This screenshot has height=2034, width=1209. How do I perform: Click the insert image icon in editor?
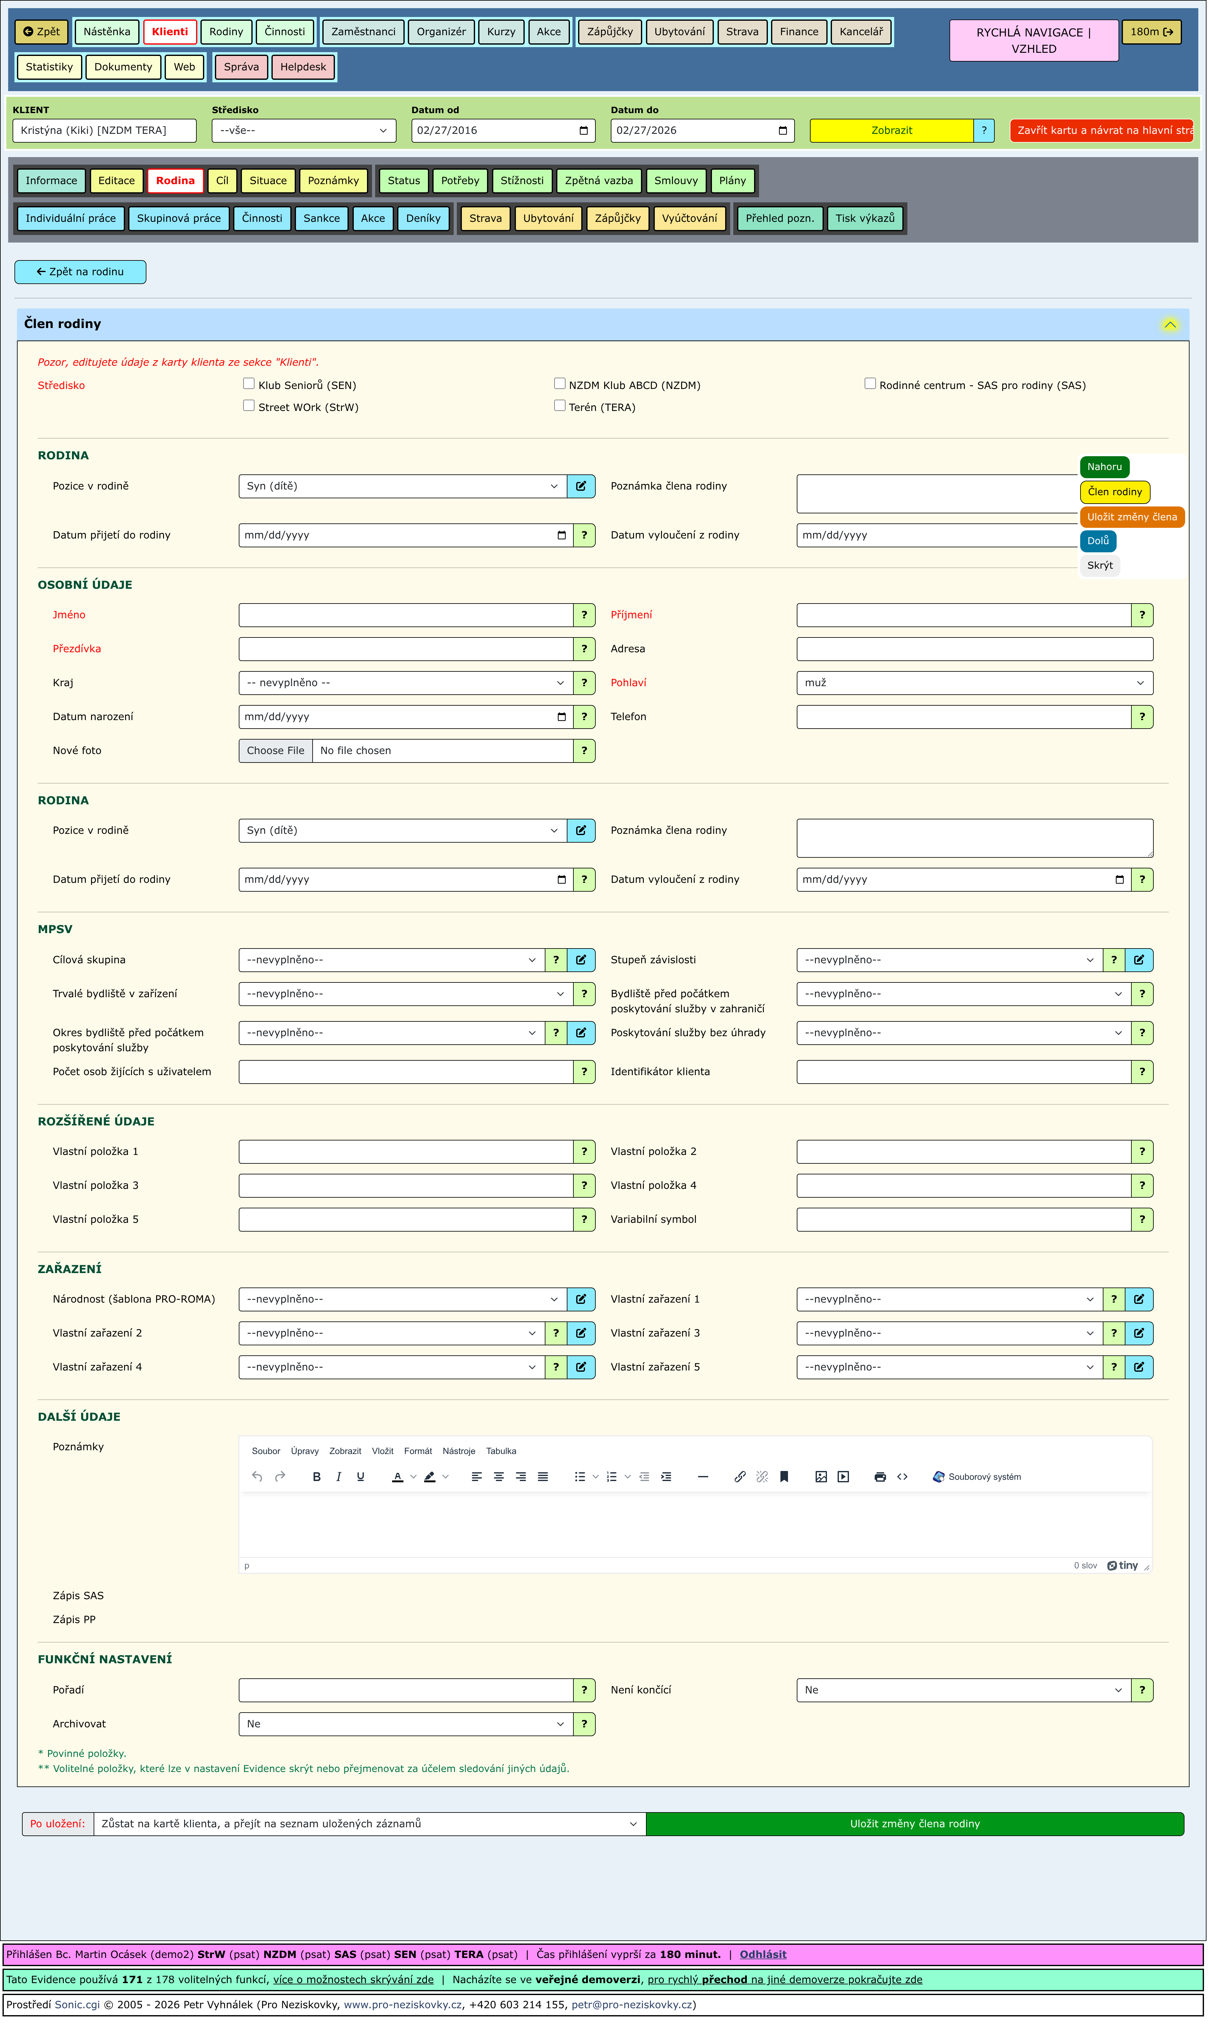(821, 1478)
